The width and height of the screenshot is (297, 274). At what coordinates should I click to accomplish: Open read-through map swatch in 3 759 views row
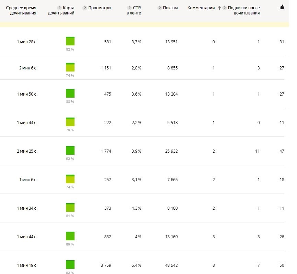pyautogui.click(x=70, y=264)
